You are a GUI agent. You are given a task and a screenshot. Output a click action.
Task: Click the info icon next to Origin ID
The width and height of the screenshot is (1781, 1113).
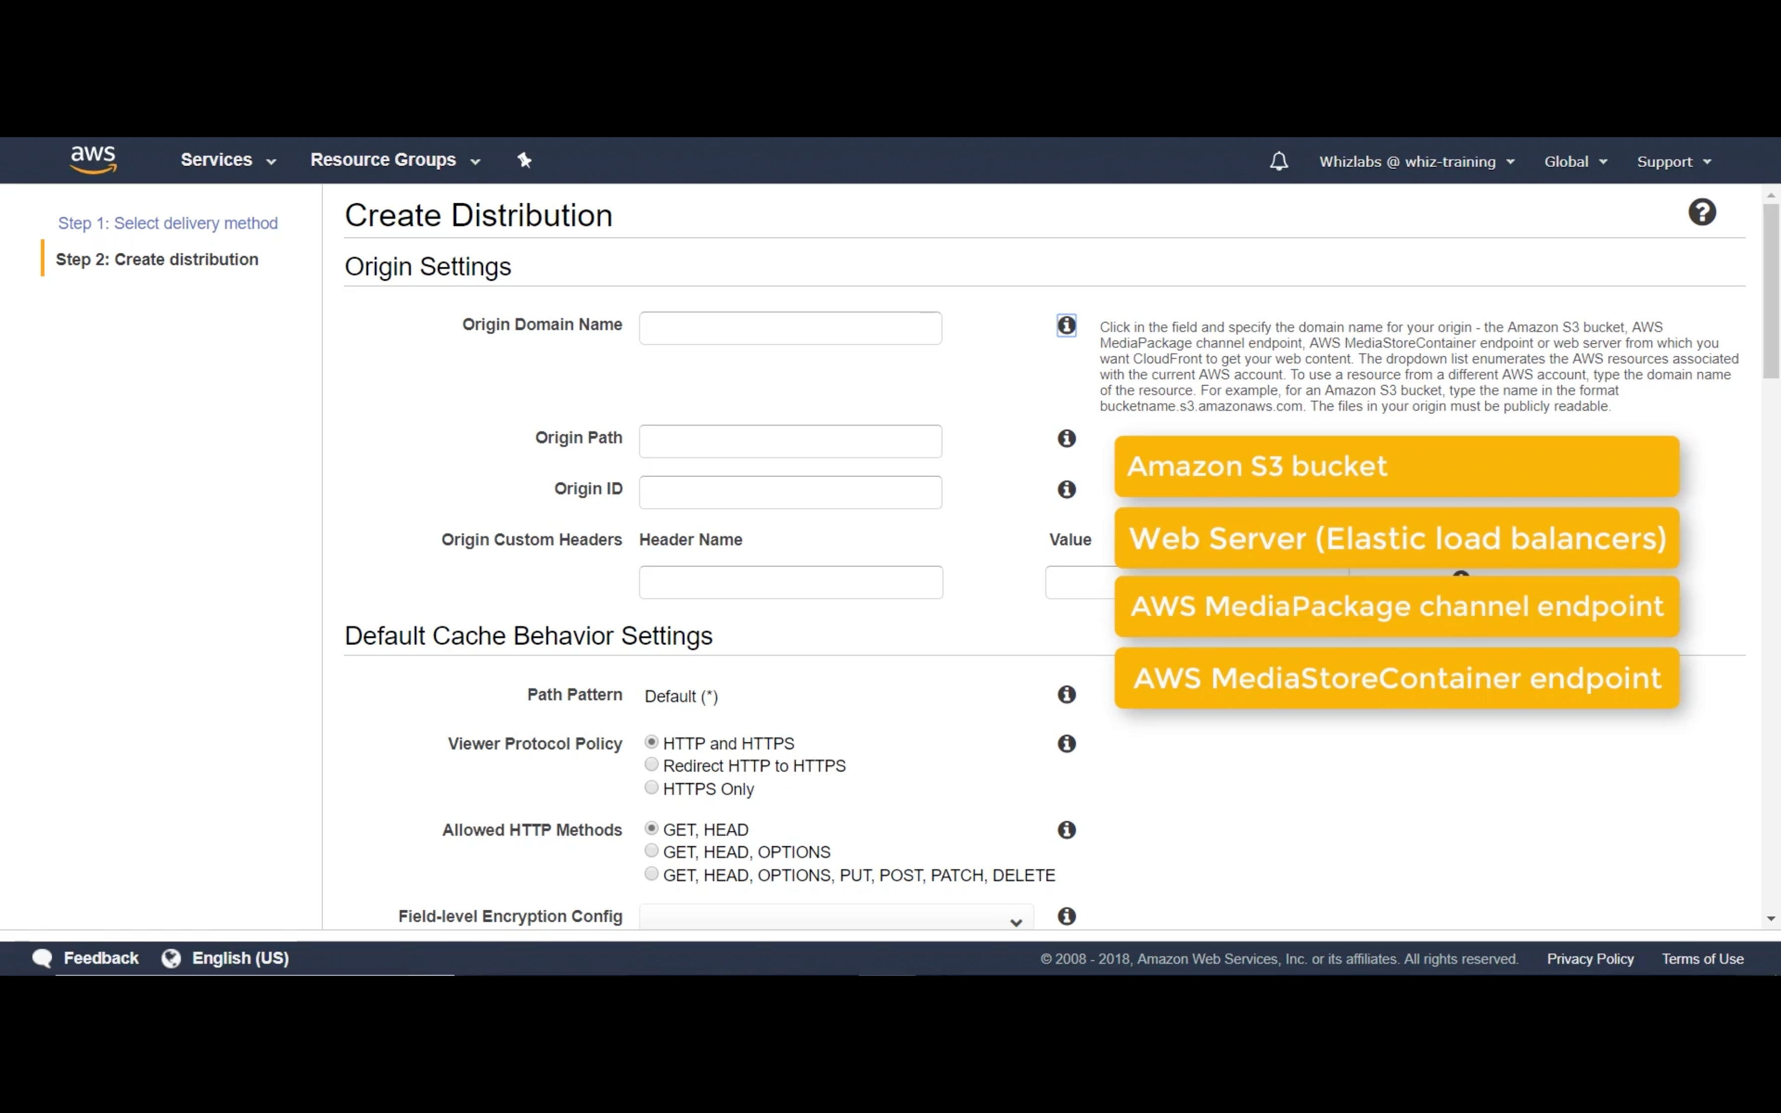point(1066,489)
